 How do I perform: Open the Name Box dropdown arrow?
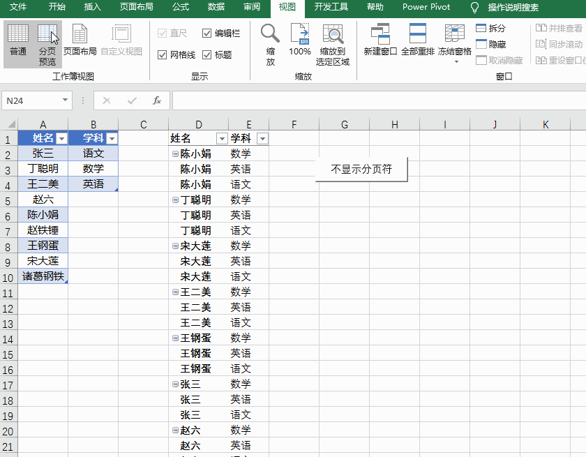[65, 100]
